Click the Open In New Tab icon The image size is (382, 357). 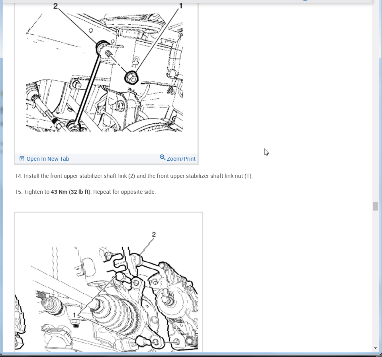tap(22, 159)
